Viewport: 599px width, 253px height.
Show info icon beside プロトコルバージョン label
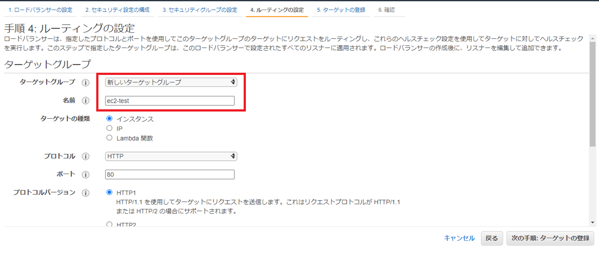(86, 193)
